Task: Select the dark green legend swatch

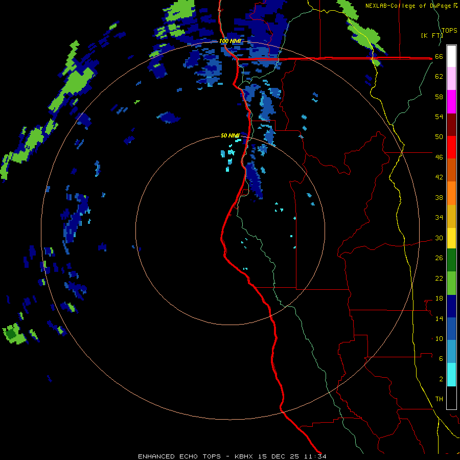Action: pyautogui.click(x=451, y=260)
